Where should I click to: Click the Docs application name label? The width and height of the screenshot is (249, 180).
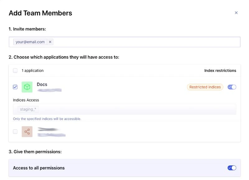coord(42,84)
